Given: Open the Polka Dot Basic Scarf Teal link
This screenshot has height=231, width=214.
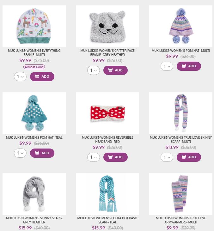Looking at the screenshot, I should tap(107, 220).
